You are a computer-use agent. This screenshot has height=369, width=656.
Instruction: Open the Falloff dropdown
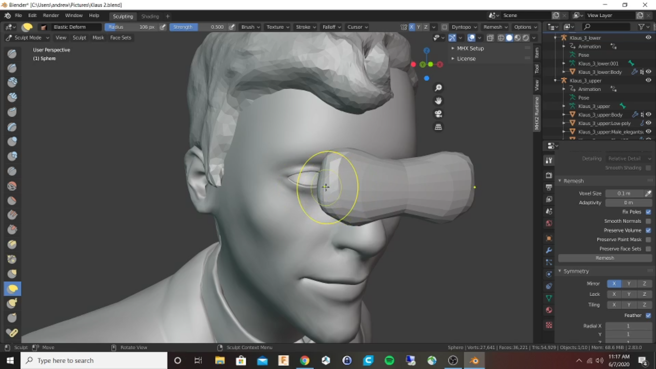coord(331,27)
